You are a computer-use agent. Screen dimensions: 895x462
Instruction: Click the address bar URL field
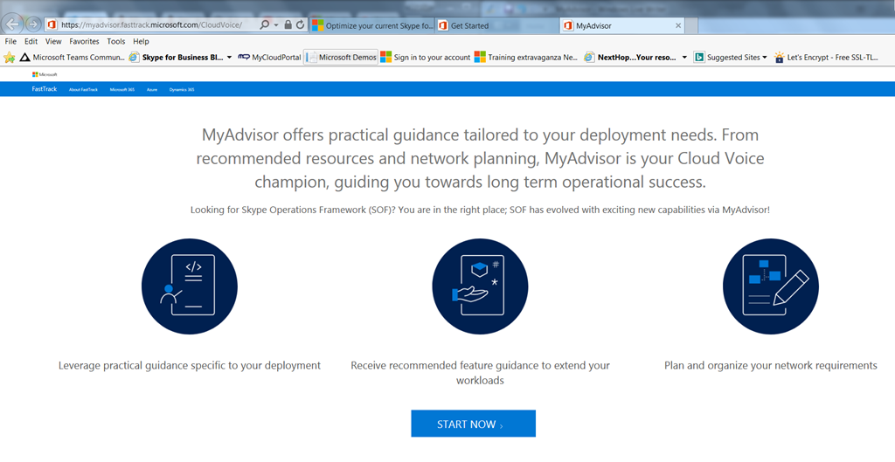click(x=157, y=25)
